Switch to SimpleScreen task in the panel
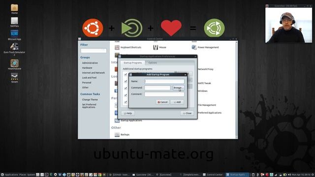The width and height of the screenshot is (315, 177). coord(190,175)
